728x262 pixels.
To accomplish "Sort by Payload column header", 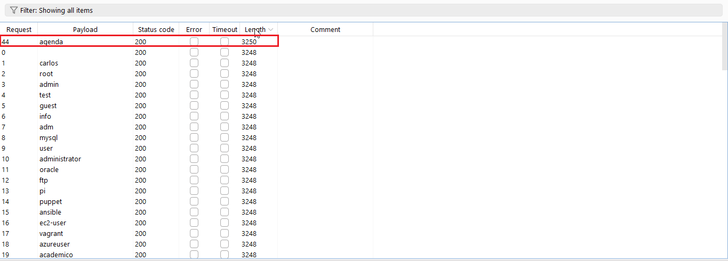I will pos(85,29).
